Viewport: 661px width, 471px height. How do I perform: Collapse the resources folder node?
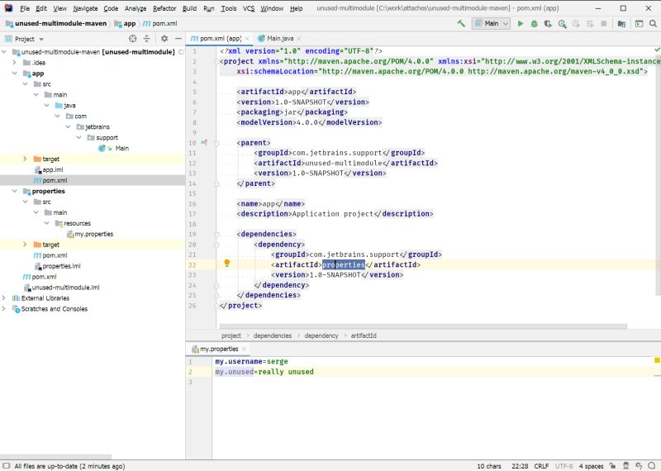(47, 223)
